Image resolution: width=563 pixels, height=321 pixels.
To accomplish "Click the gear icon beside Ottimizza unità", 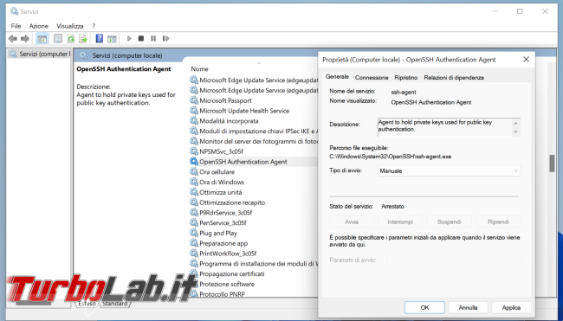I will [194, 192].
